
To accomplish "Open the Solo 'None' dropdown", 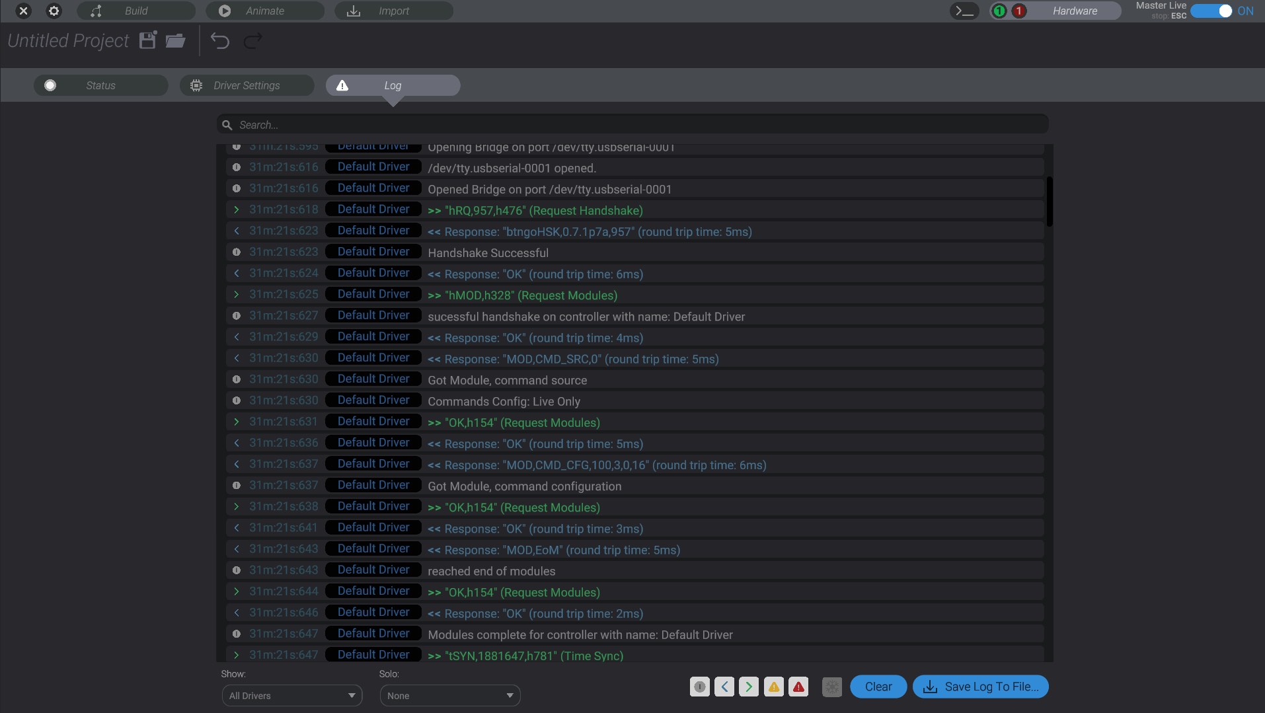I will [449, 695].
